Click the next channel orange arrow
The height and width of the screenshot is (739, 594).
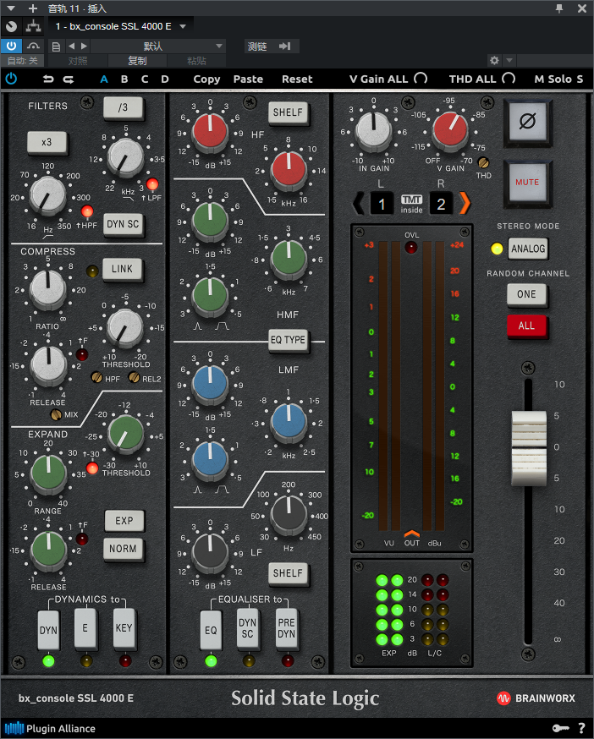coord(465,204)
